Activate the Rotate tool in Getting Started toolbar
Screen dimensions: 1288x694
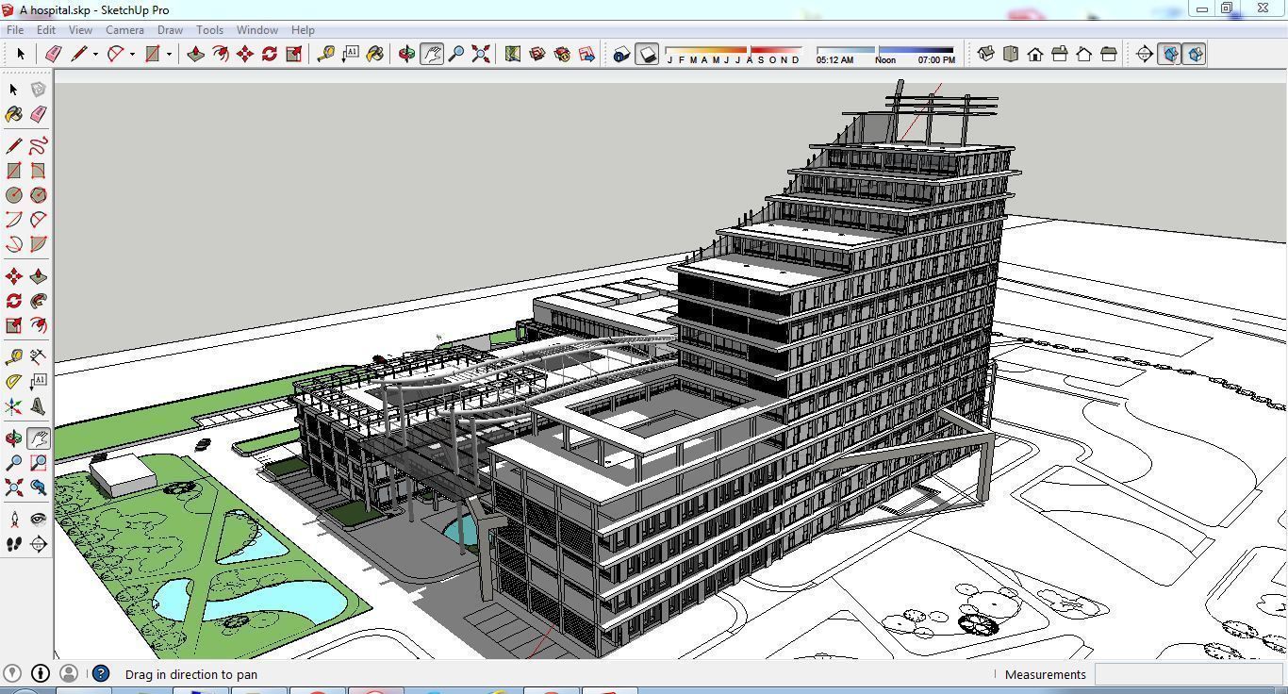(x=270, y=55)
